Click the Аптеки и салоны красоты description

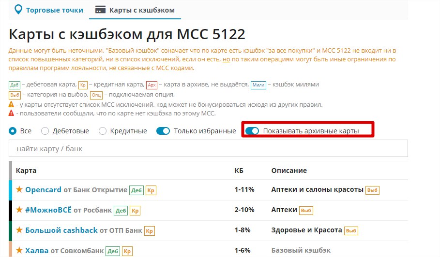point(318,189)
